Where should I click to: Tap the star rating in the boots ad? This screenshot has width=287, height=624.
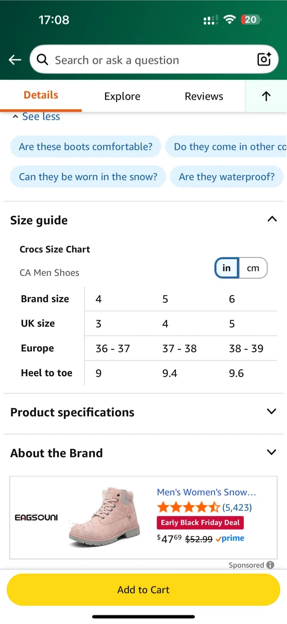click(188, 507)
